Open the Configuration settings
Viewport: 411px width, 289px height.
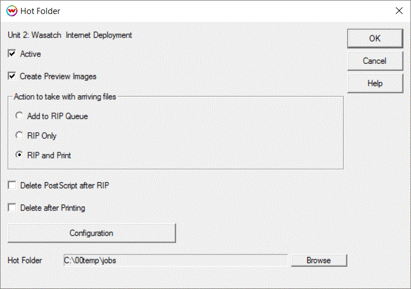(x=92, y=233)
